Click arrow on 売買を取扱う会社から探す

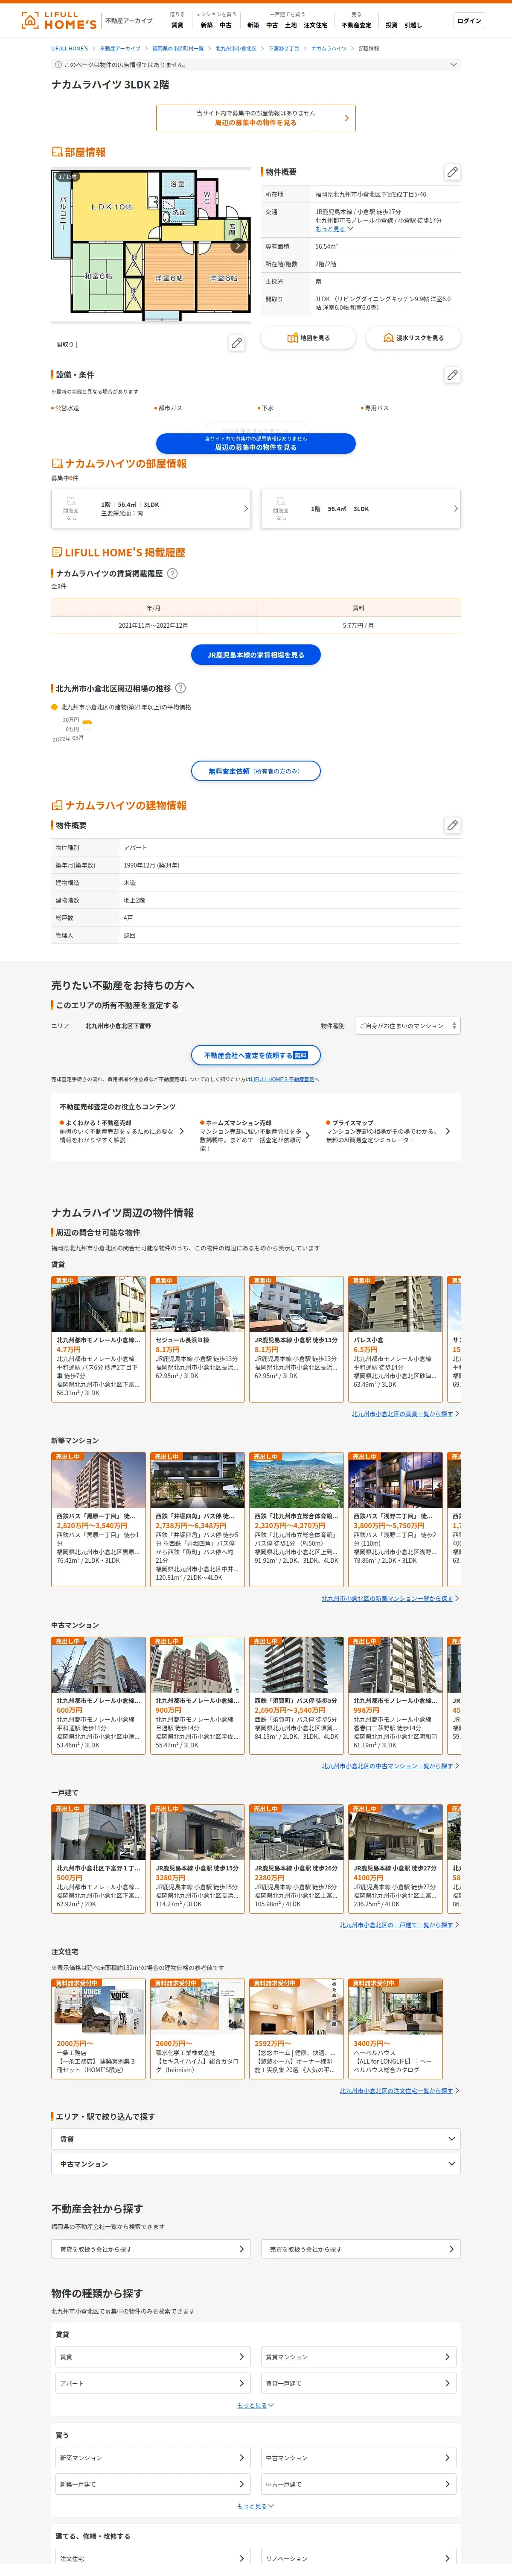tap(451, 2249)
